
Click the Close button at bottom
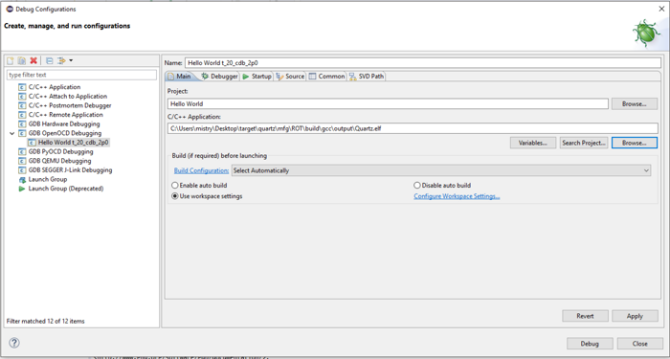point(639,344)
